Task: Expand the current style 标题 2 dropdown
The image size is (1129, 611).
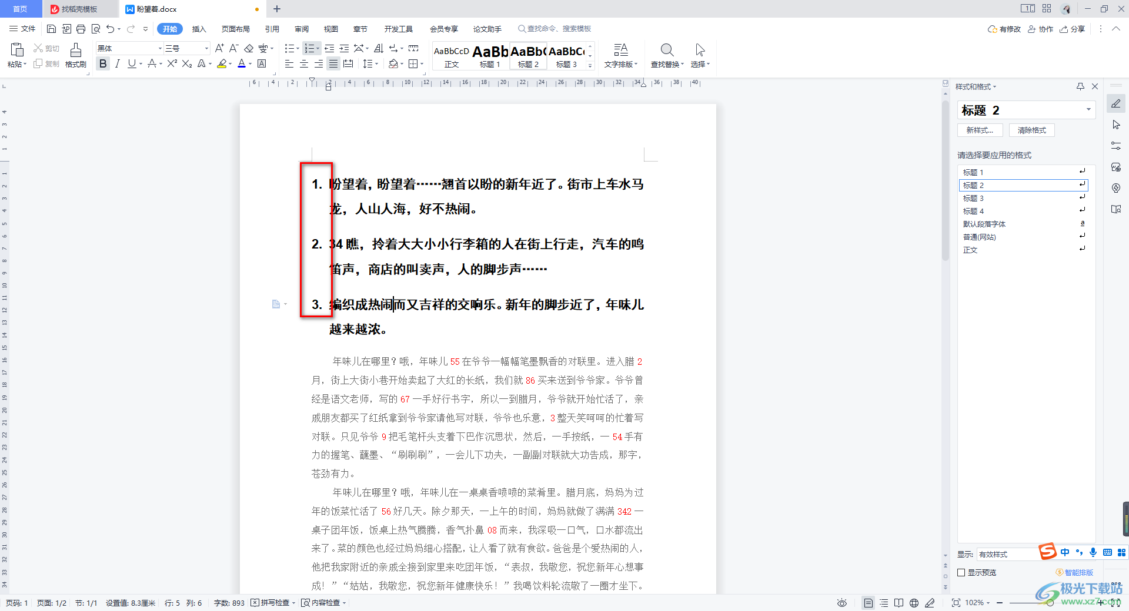Action: coord(1088,110)
